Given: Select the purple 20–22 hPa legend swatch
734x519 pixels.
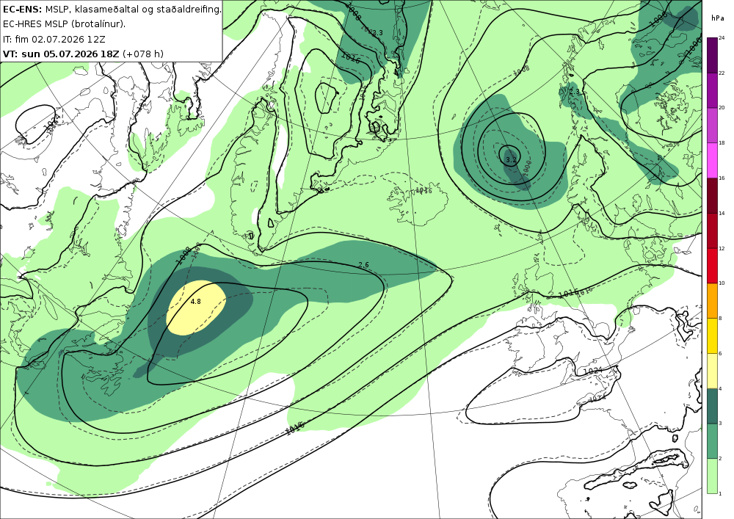Looking at the screenshot, I should [712, 90].
